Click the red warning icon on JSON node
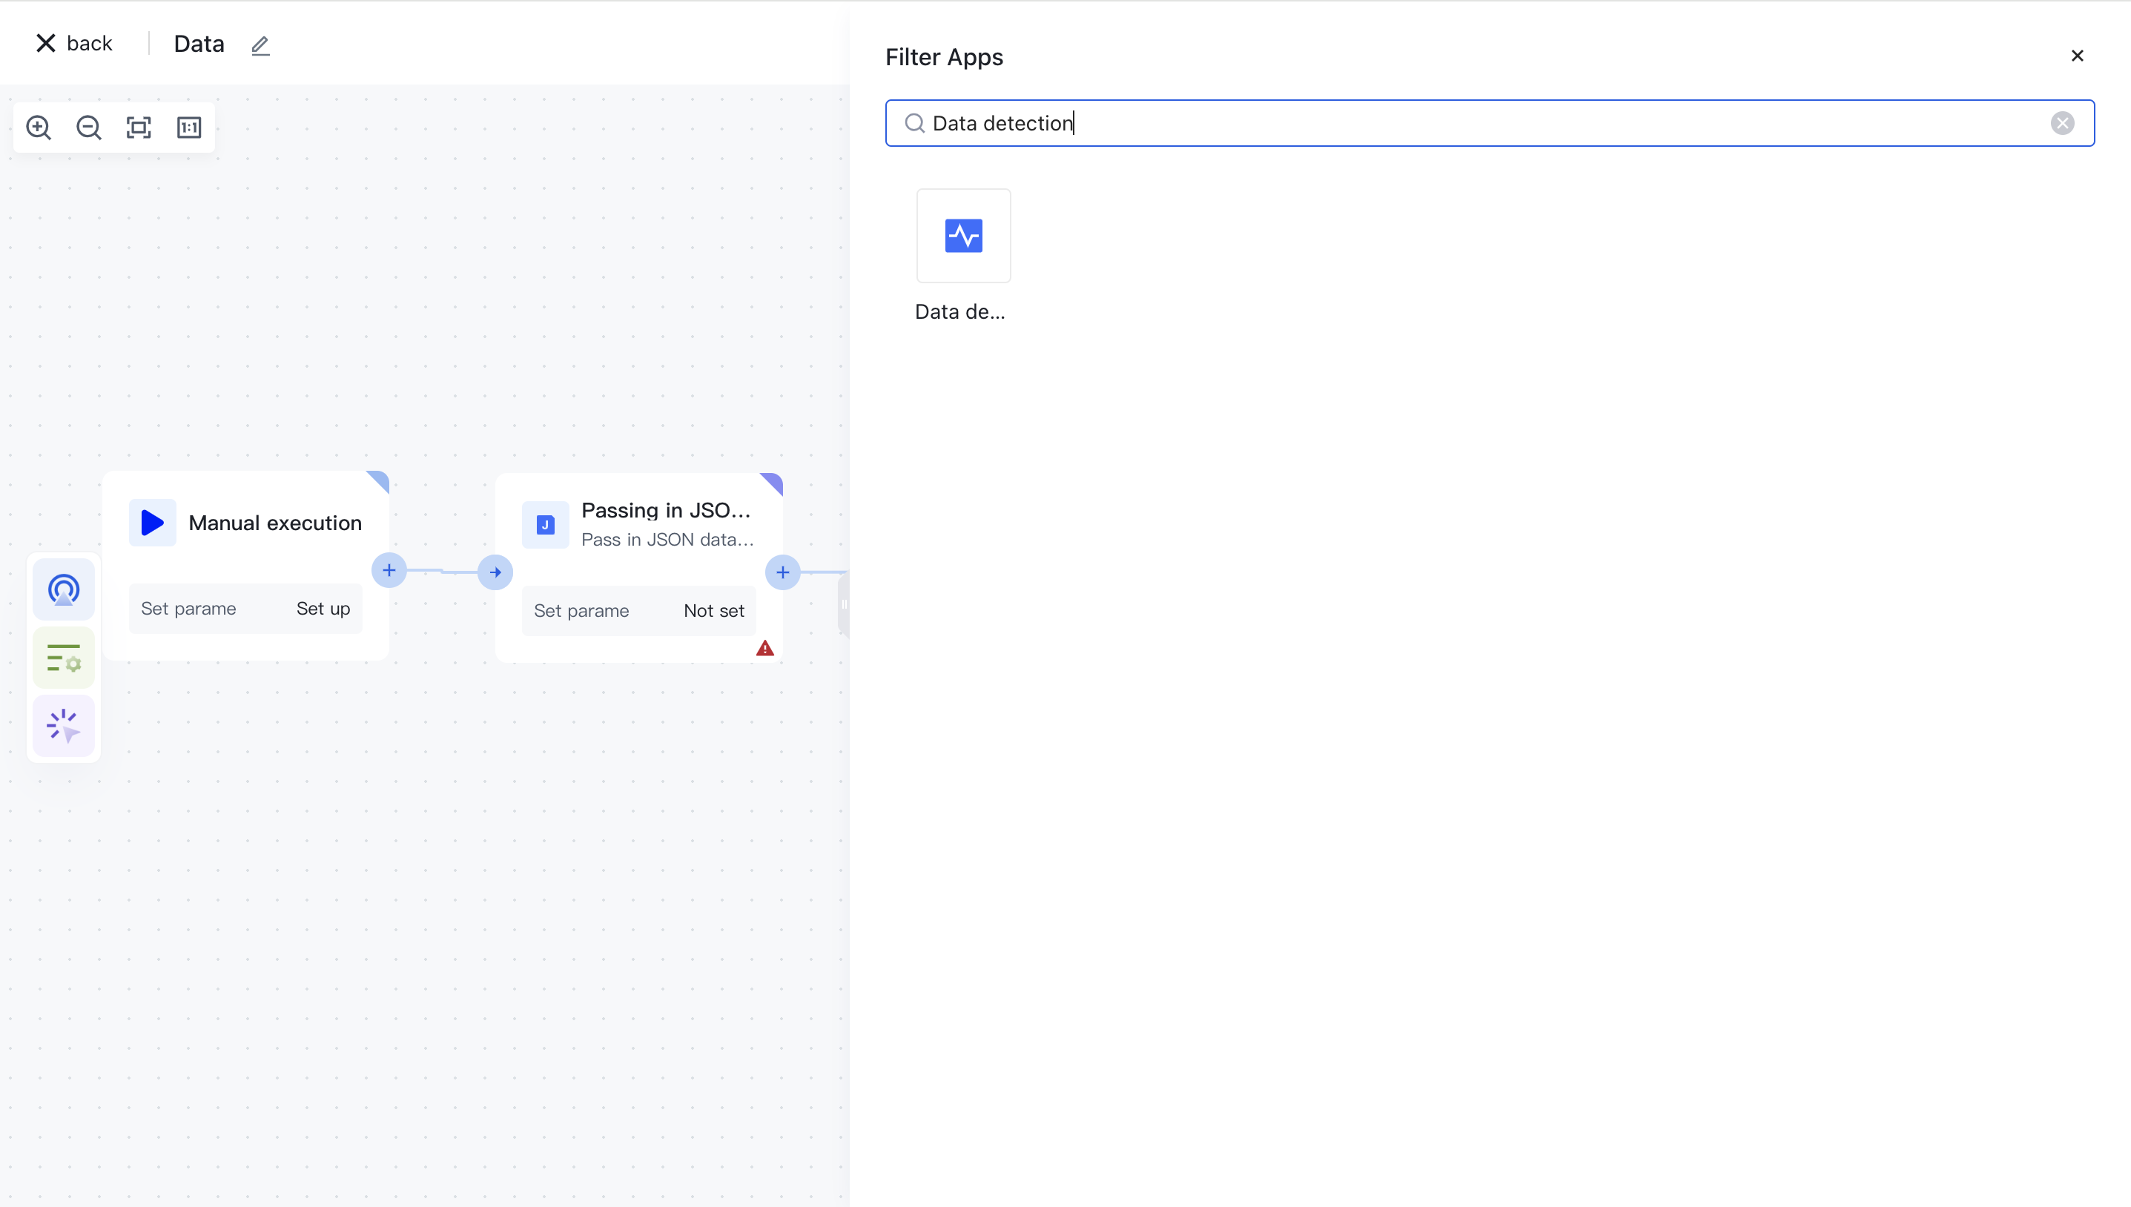Screen dimensions: 2131x1207 pyautogui.click(x=765, y=647)
